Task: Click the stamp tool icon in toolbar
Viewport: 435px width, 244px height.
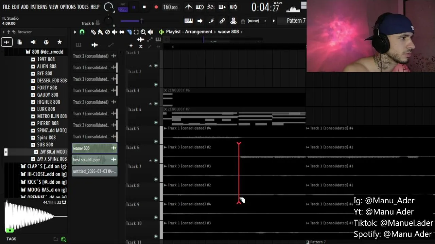Action: (233, 21)
